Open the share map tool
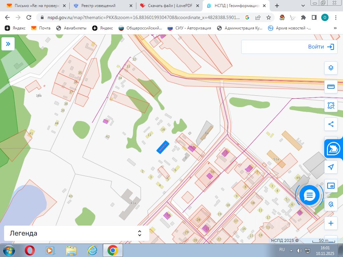The height and width of the screenshot is (257, 343). 331,124
